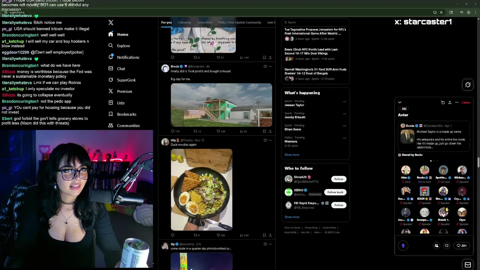The width and height of the screenshot is (480, 270).
Task: Open SuperGrok in the sidebar
Action: tap(122, 80)
